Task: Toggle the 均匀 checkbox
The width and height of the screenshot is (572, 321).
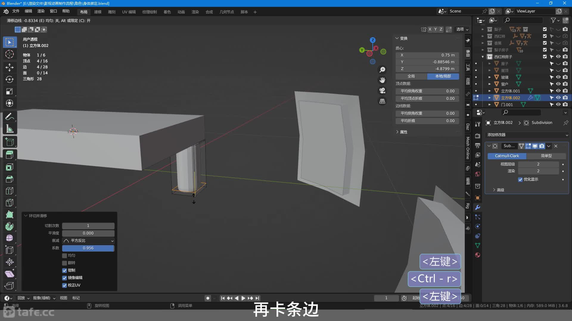Action: 64,256
